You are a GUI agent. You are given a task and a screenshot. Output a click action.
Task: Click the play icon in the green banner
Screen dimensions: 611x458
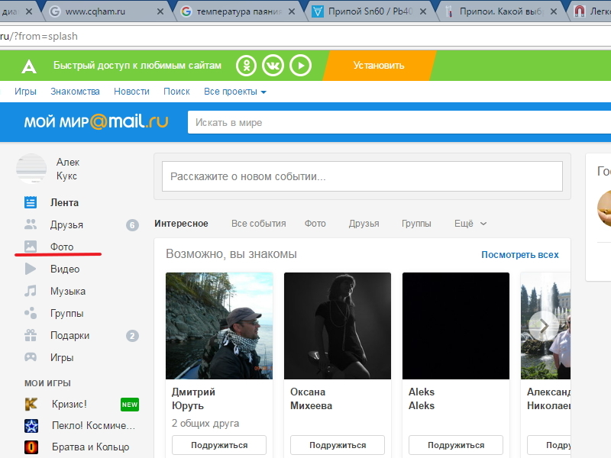300,66
